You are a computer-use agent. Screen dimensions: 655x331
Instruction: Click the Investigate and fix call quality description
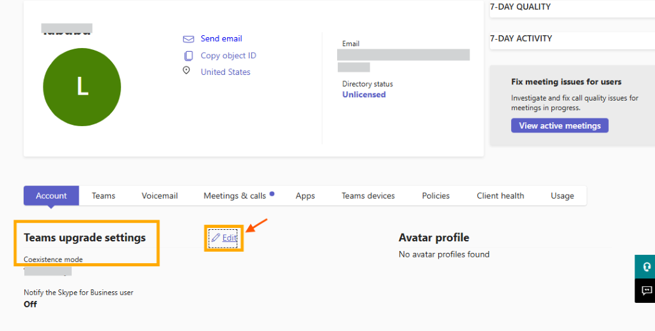[575, 103]
